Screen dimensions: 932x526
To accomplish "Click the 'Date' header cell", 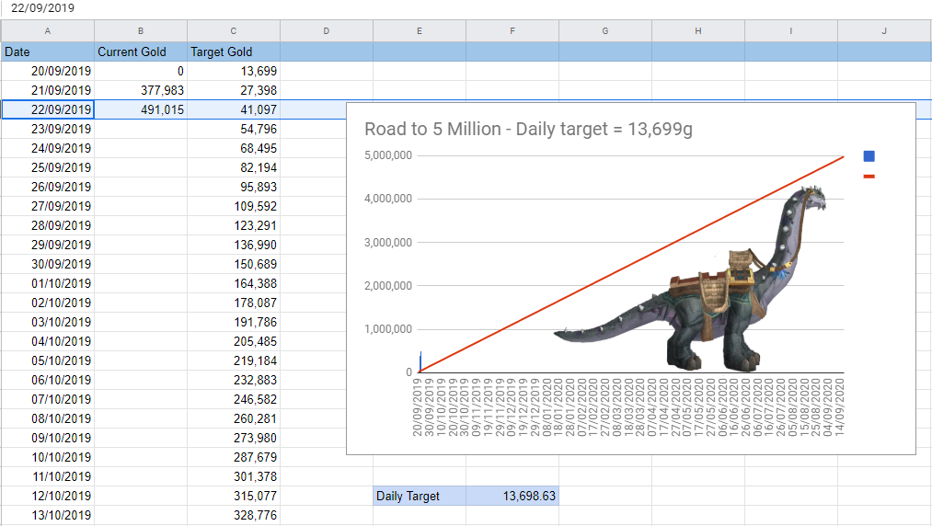I will pos(47,51).
